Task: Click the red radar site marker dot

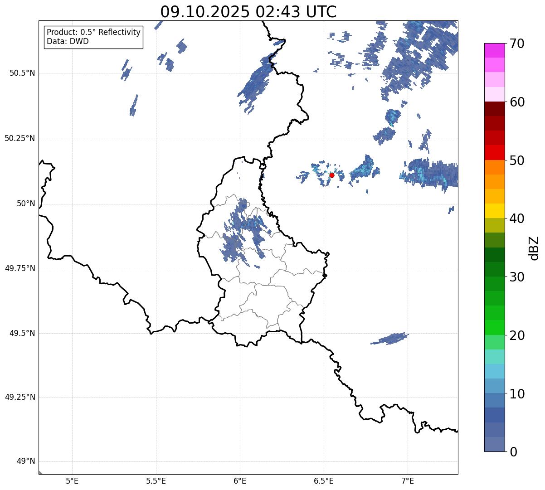Action: (x=332, y=175)
